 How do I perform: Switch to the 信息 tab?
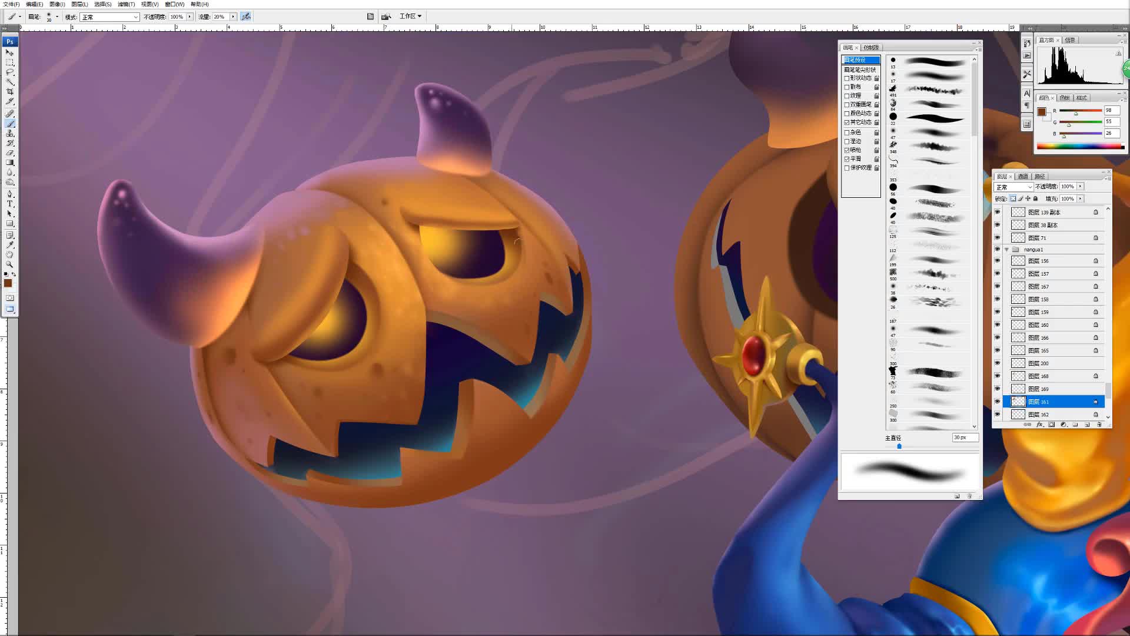(x=1070, y=40)
